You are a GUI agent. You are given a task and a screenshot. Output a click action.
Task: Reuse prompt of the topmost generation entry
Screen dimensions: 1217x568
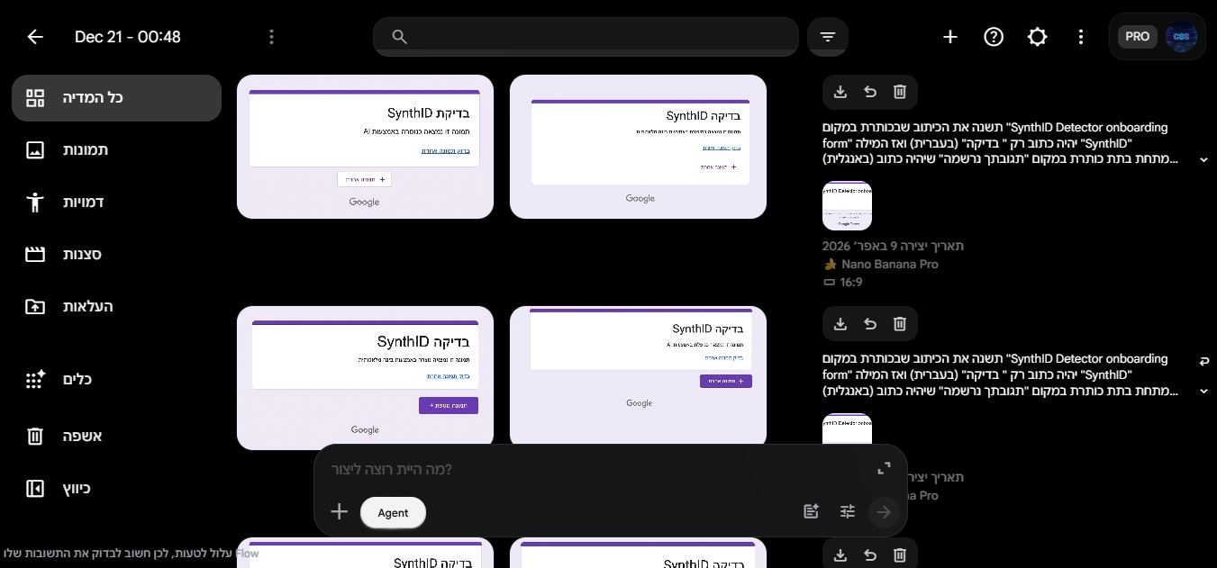[870, 92]
